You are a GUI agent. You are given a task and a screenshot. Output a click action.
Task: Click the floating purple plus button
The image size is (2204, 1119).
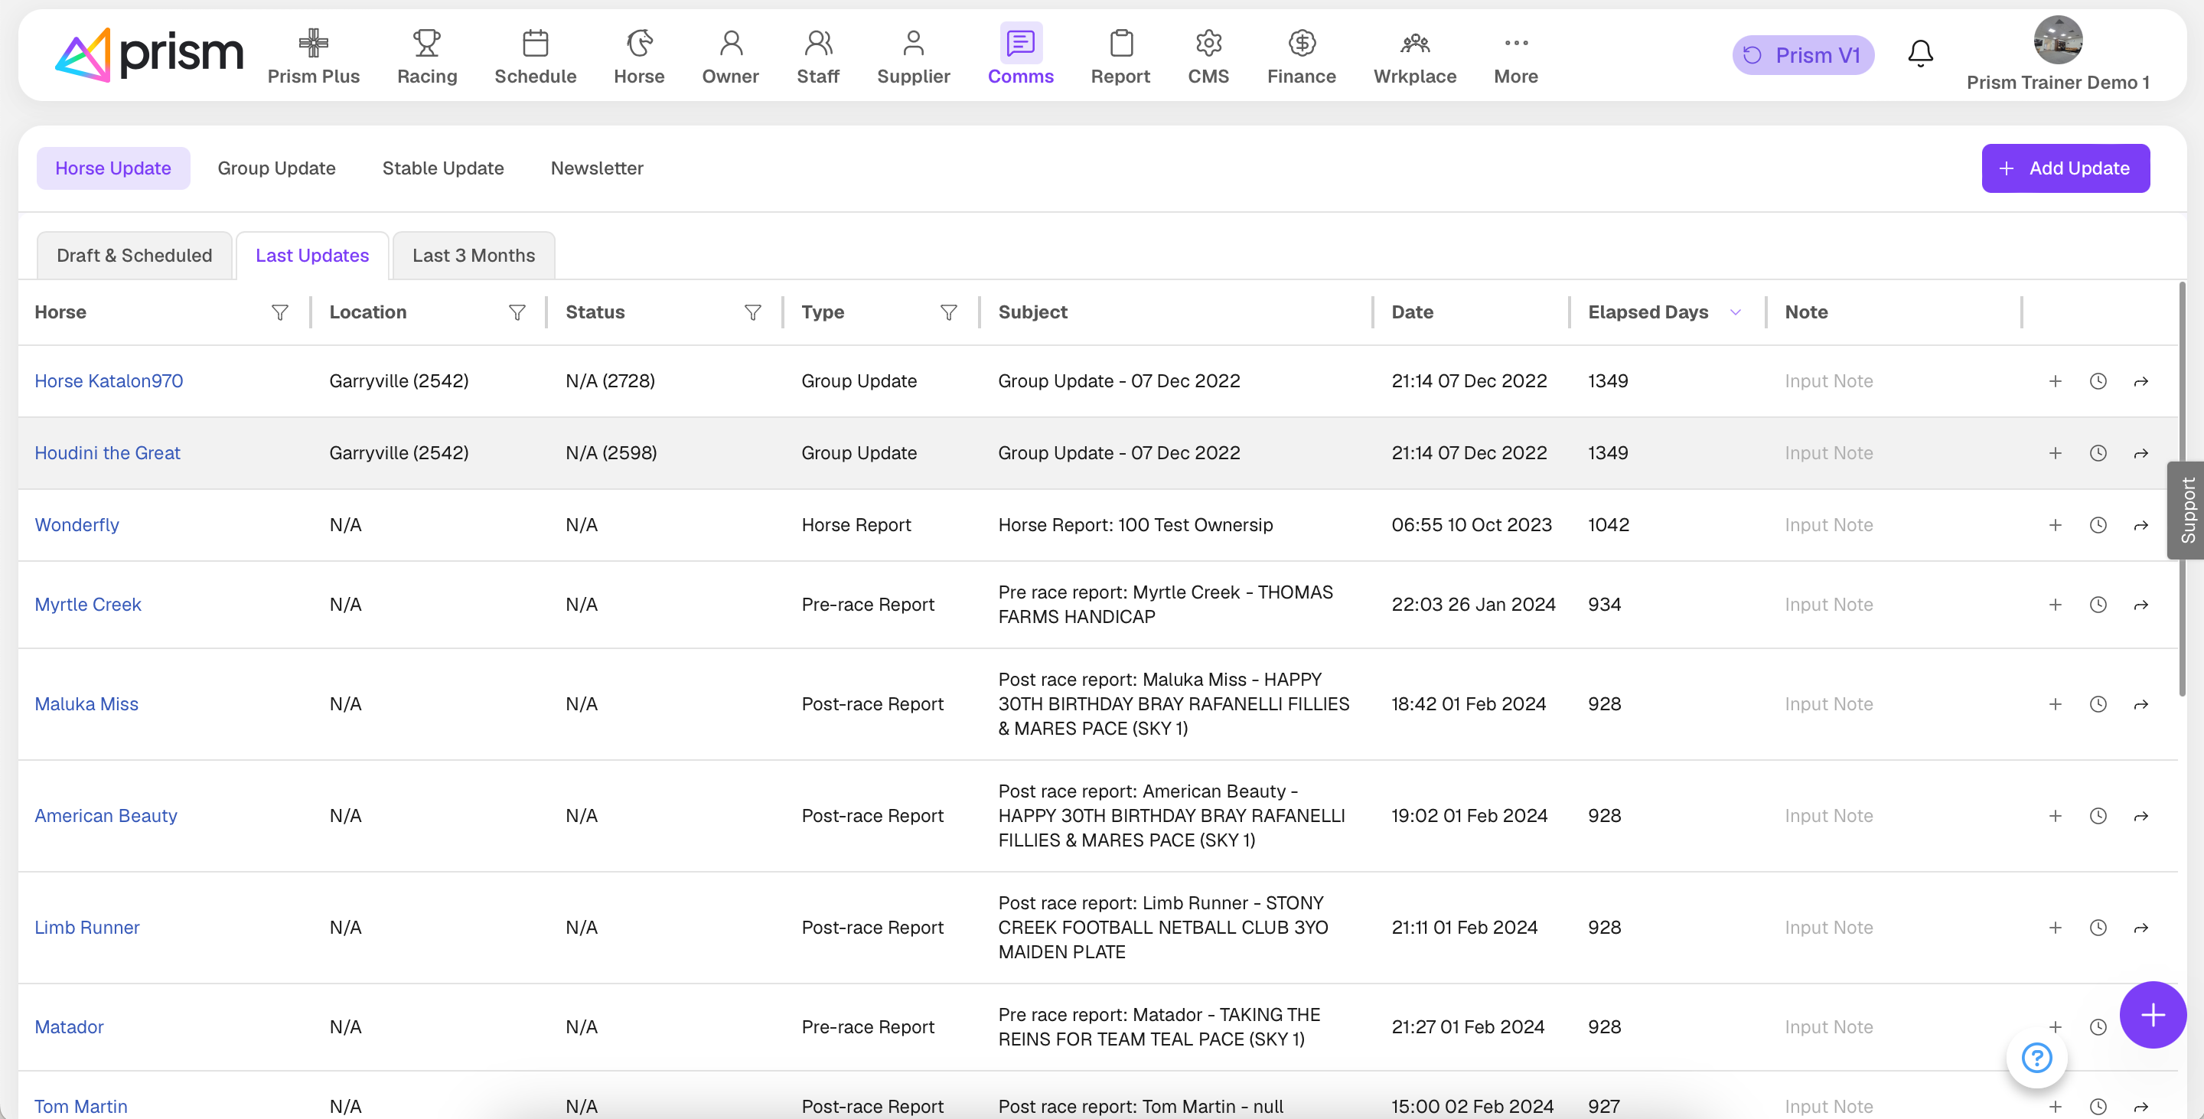tap(2153, 1015)
